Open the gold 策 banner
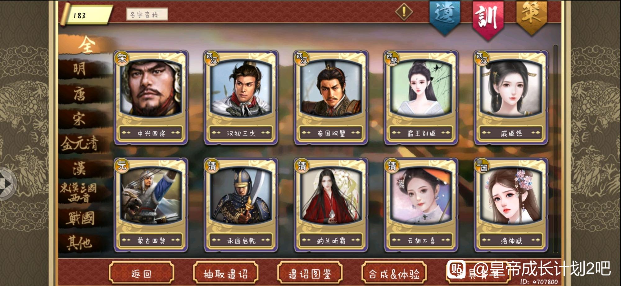This screenshot has width=621, height=286. click(x=531, y=16)
